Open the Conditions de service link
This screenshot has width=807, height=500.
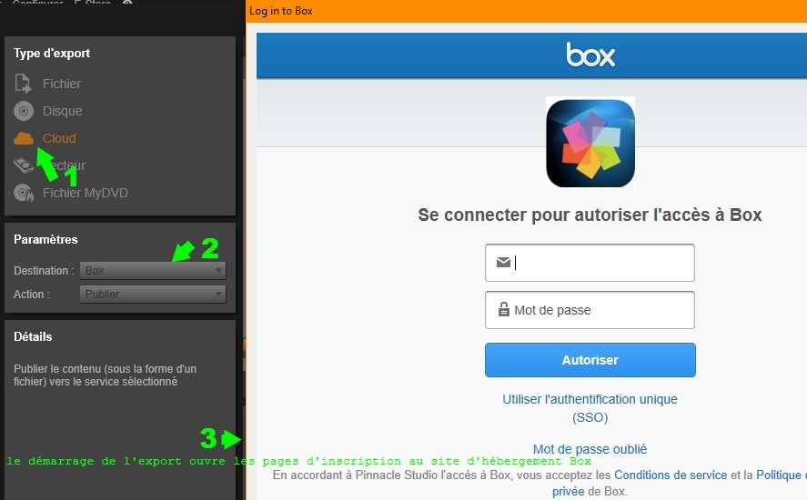point(671,475)
